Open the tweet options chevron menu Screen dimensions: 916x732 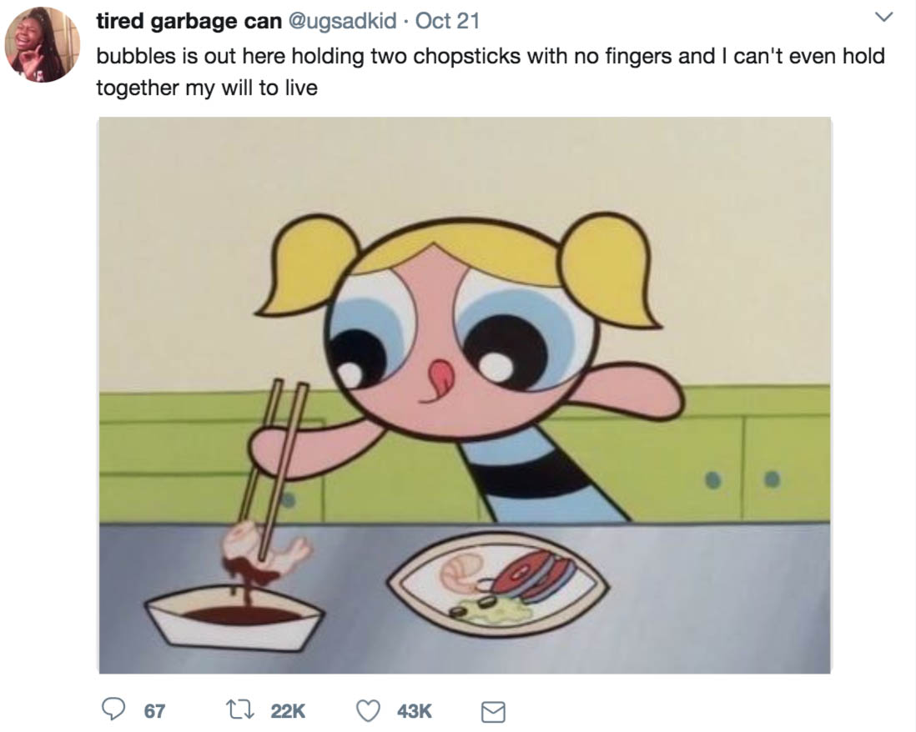[884, 18]
